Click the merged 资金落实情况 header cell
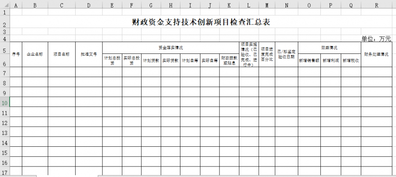The height and width of the screenshot is (177, 396). 171,48
